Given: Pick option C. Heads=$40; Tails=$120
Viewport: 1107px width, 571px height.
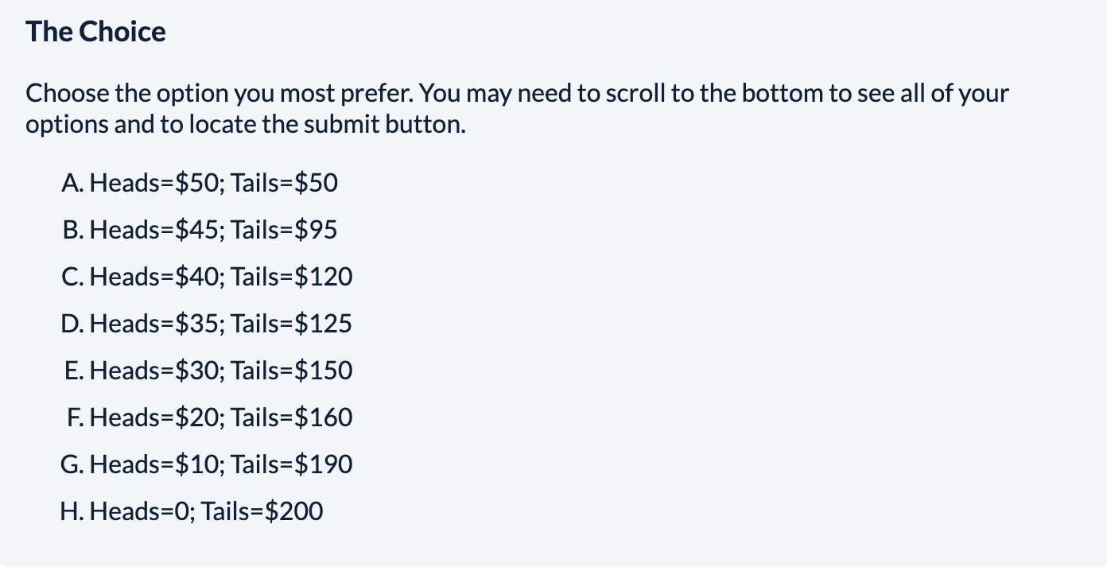Looking at the screenshot, I should coord(206,278).
